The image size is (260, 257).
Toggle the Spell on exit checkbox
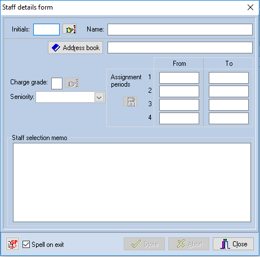pos(26,245)
